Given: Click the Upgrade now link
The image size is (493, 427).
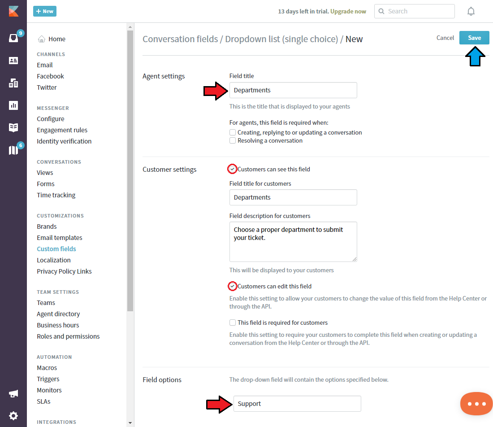Looking at the screenshot, I should (x=348, y=11).
